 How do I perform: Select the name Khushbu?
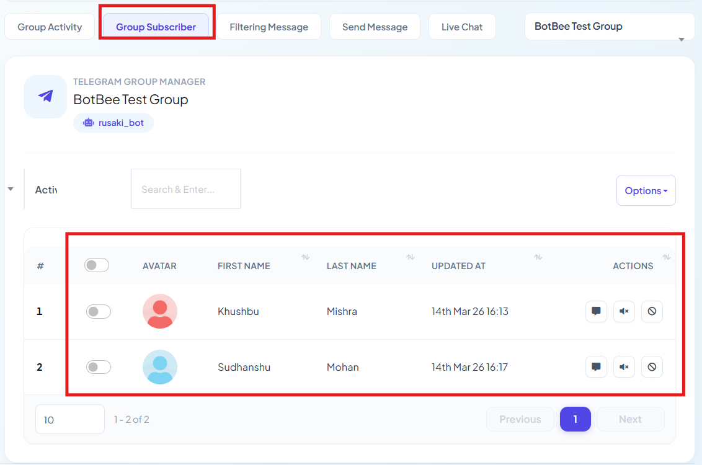coord(238,311)
